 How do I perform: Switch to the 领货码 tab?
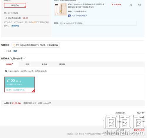[62, 64]
